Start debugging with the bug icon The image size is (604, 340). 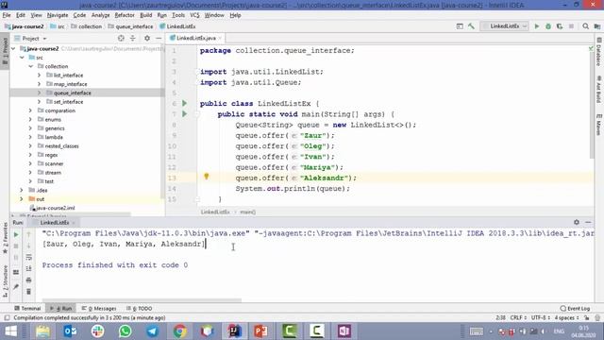548,26
